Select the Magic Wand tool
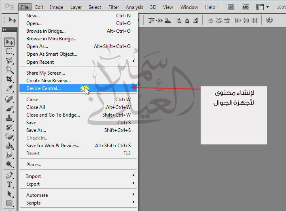The width and height of the screenshot is (286, 211). point(9,70)
